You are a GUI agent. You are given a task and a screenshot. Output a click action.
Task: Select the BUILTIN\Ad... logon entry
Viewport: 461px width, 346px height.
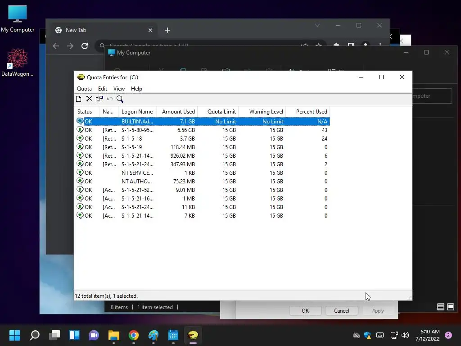pyautogui.click(x=137, y=122)
